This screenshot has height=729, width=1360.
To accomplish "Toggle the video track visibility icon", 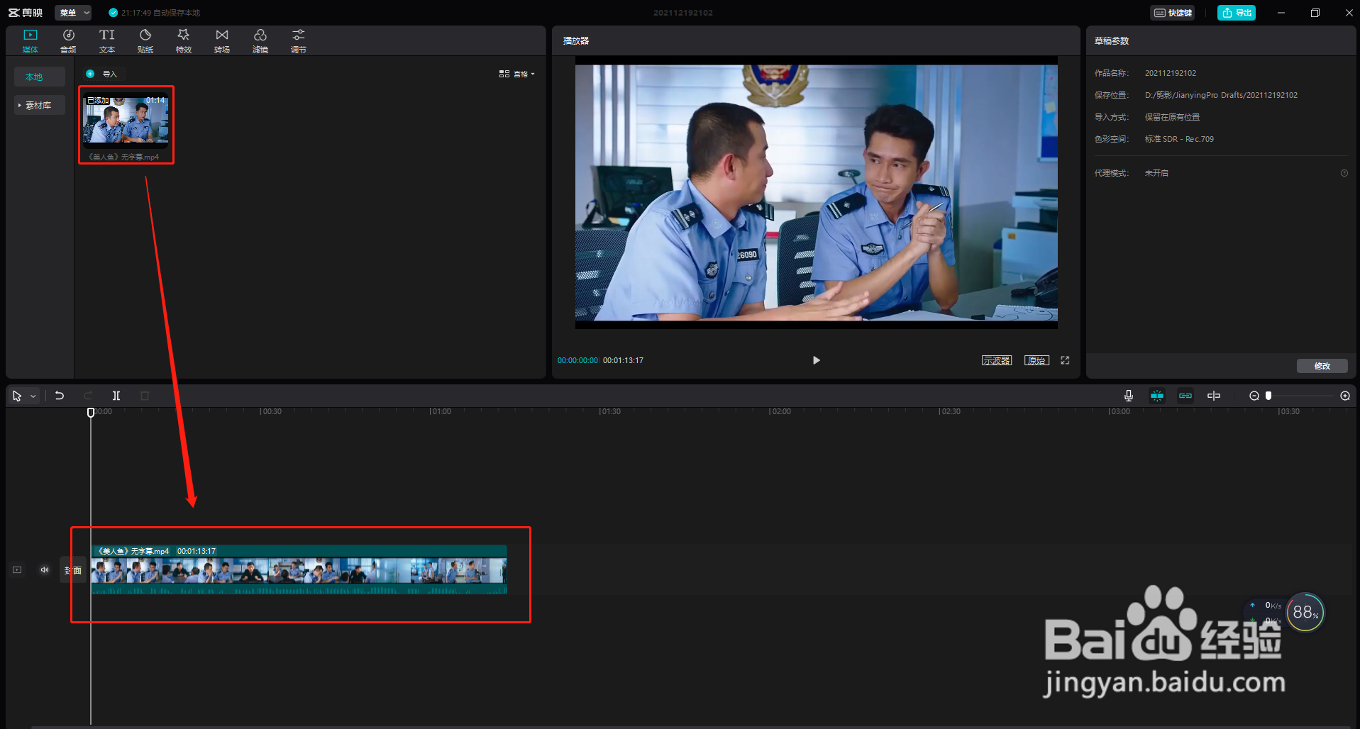I will tap(17, 569).
